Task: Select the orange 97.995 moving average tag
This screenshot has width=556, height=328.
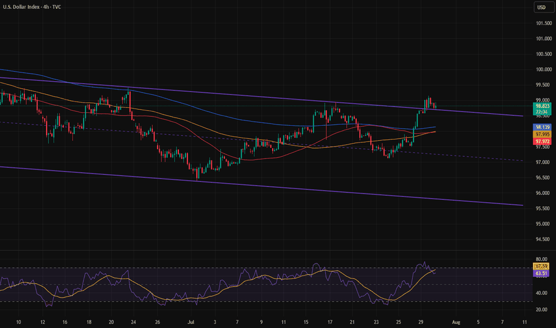Action: pos(542,134)
